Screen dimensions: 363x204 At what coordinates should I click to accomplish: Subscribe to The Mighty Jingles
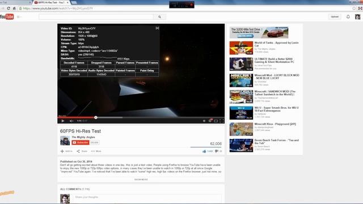pos(81,142)
